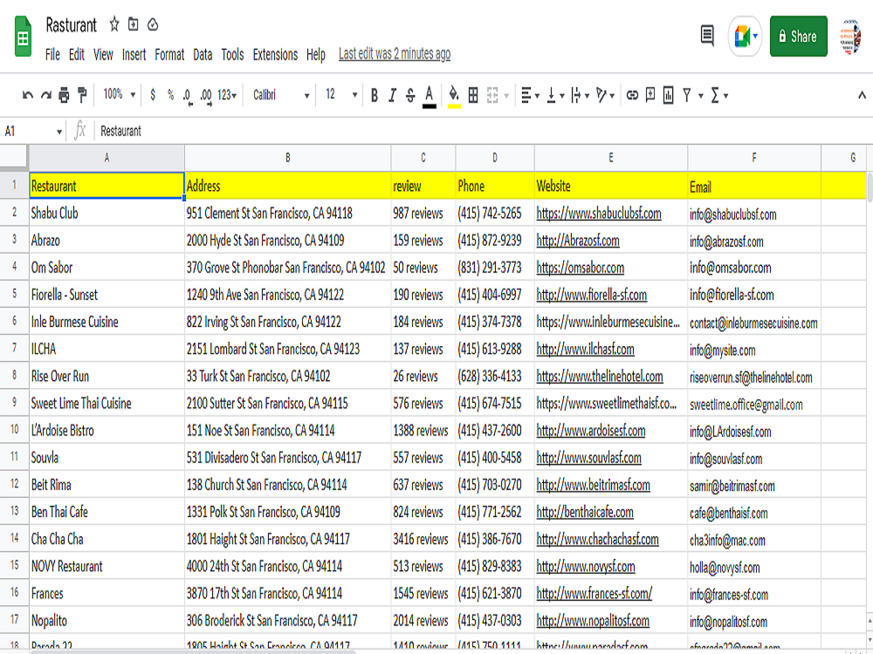Image resolution: width=873 pixels, height=654 pixels.
Task: Open the more number formats (123) dropdown
Action: 227,96
